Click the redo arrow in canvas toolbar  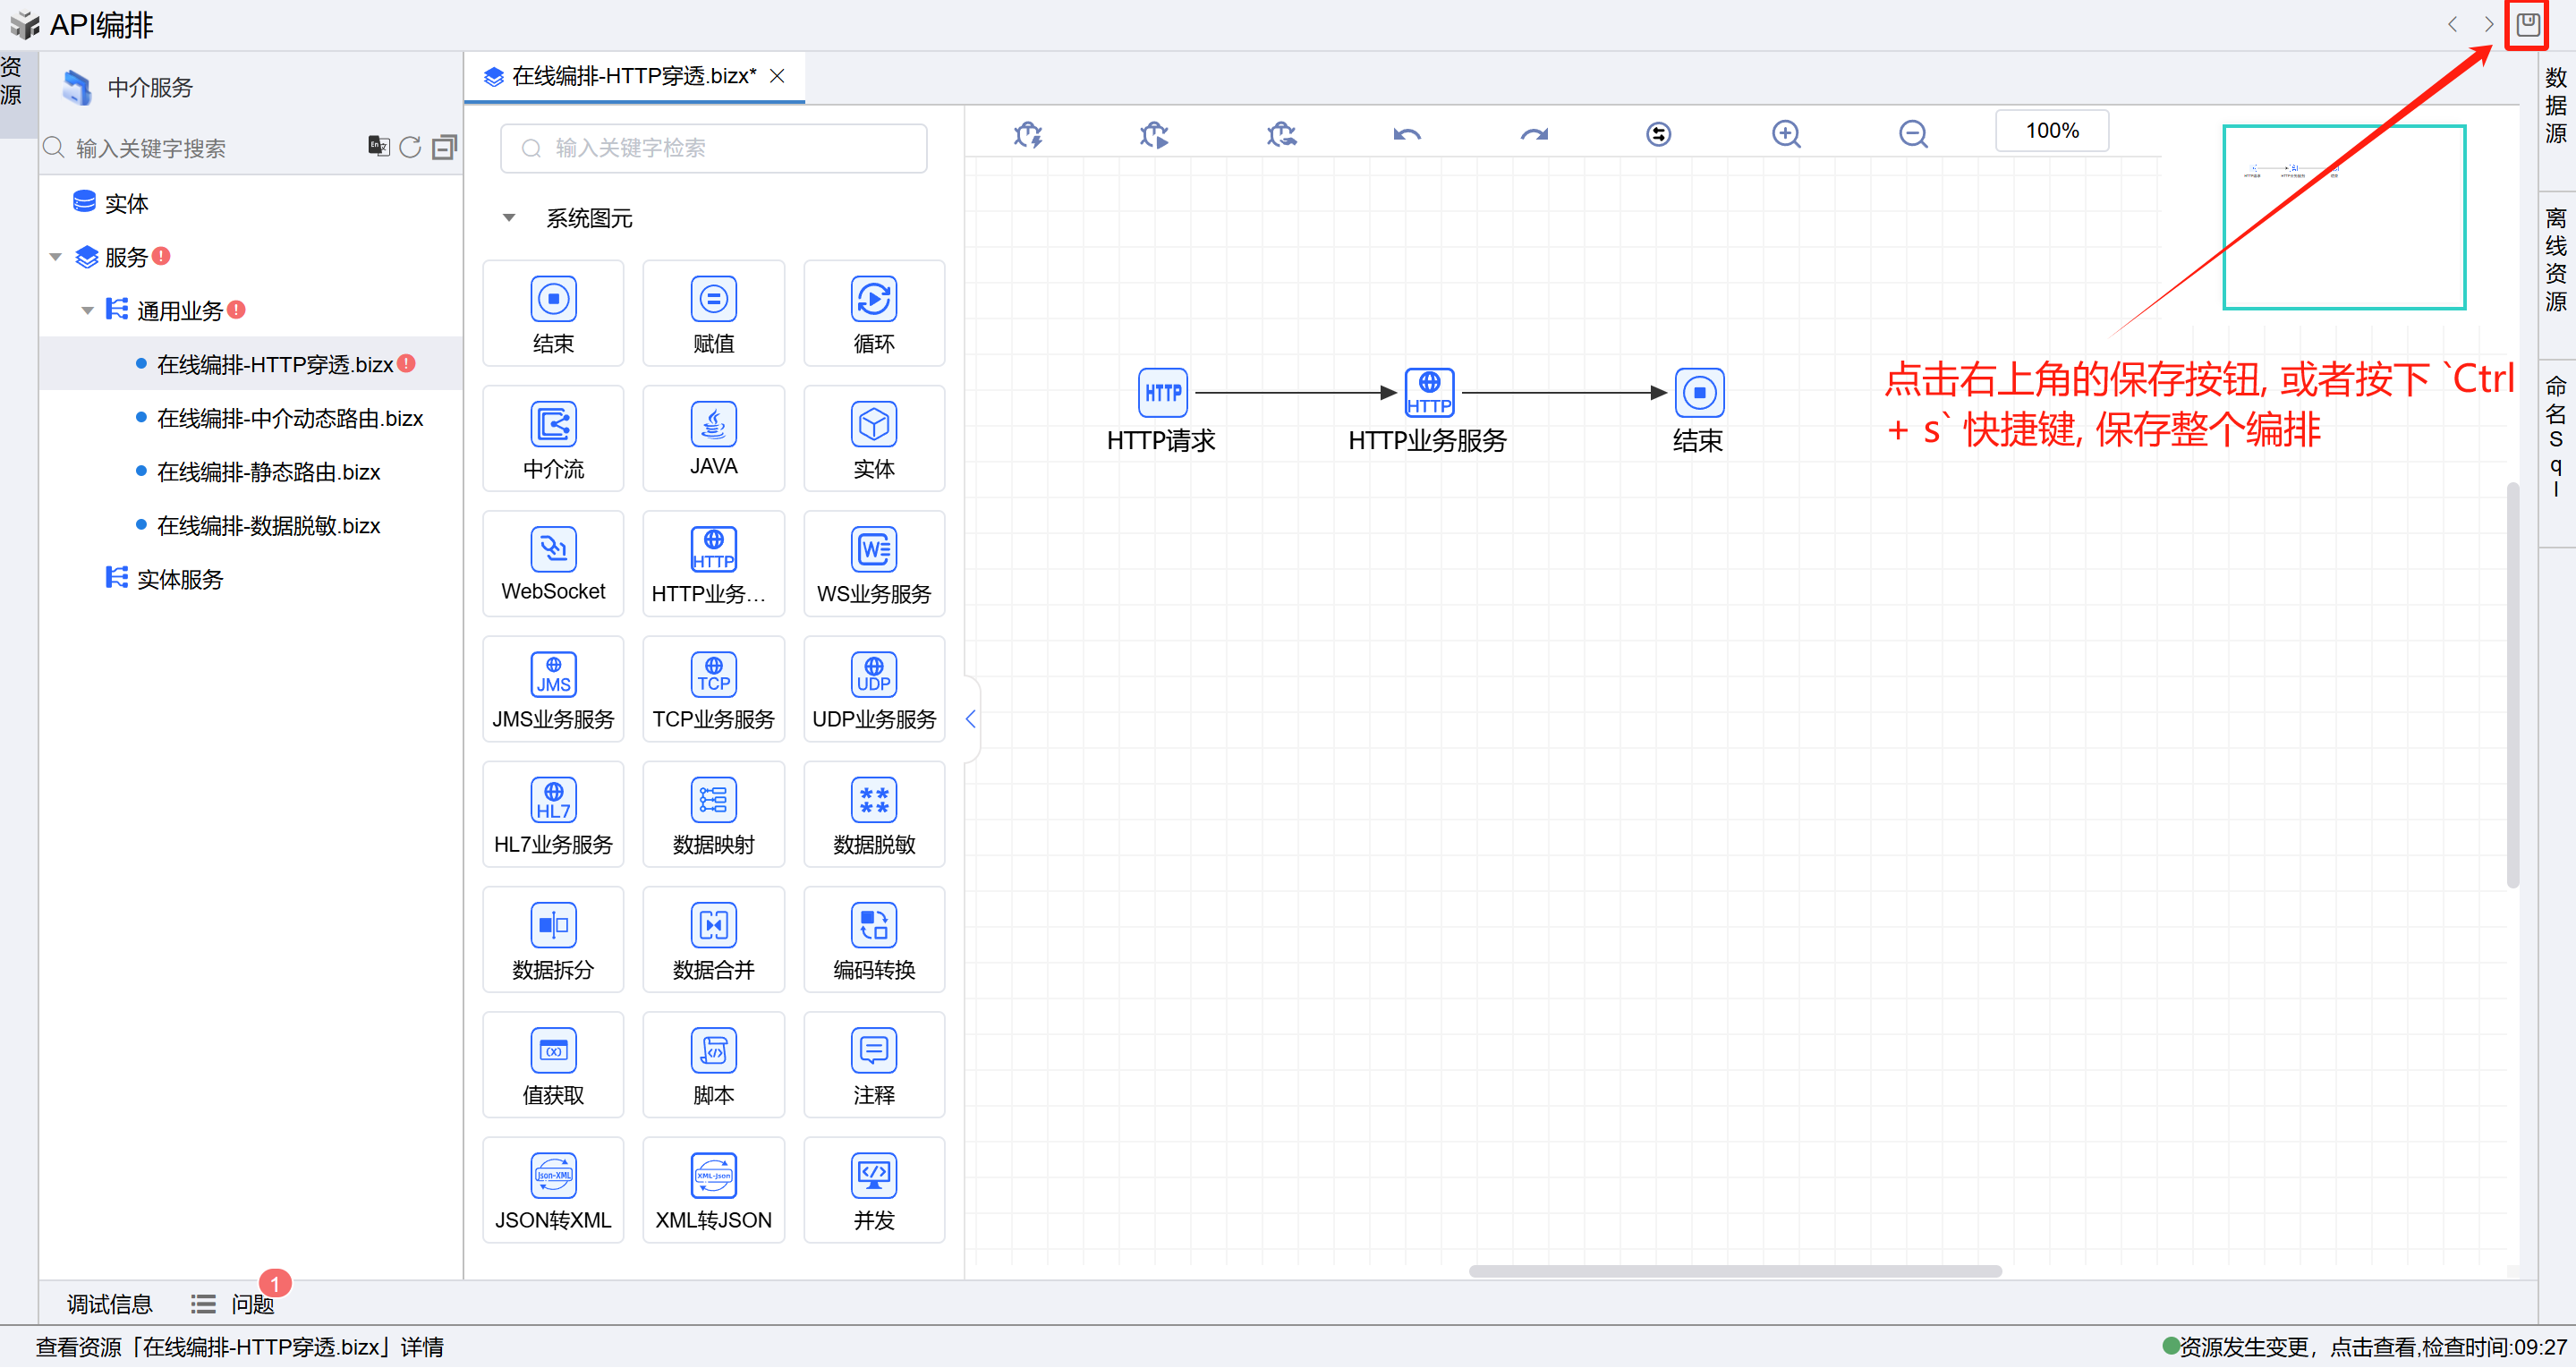click(1533, 134)
